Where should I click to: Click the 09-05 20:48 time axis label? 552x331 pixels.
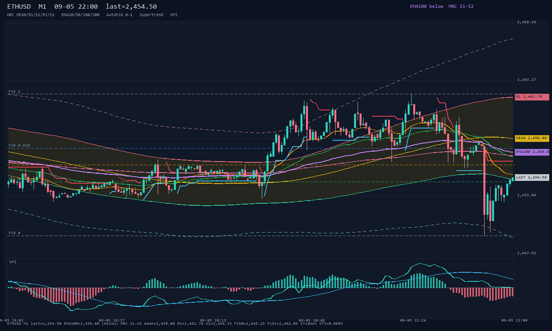312,320
